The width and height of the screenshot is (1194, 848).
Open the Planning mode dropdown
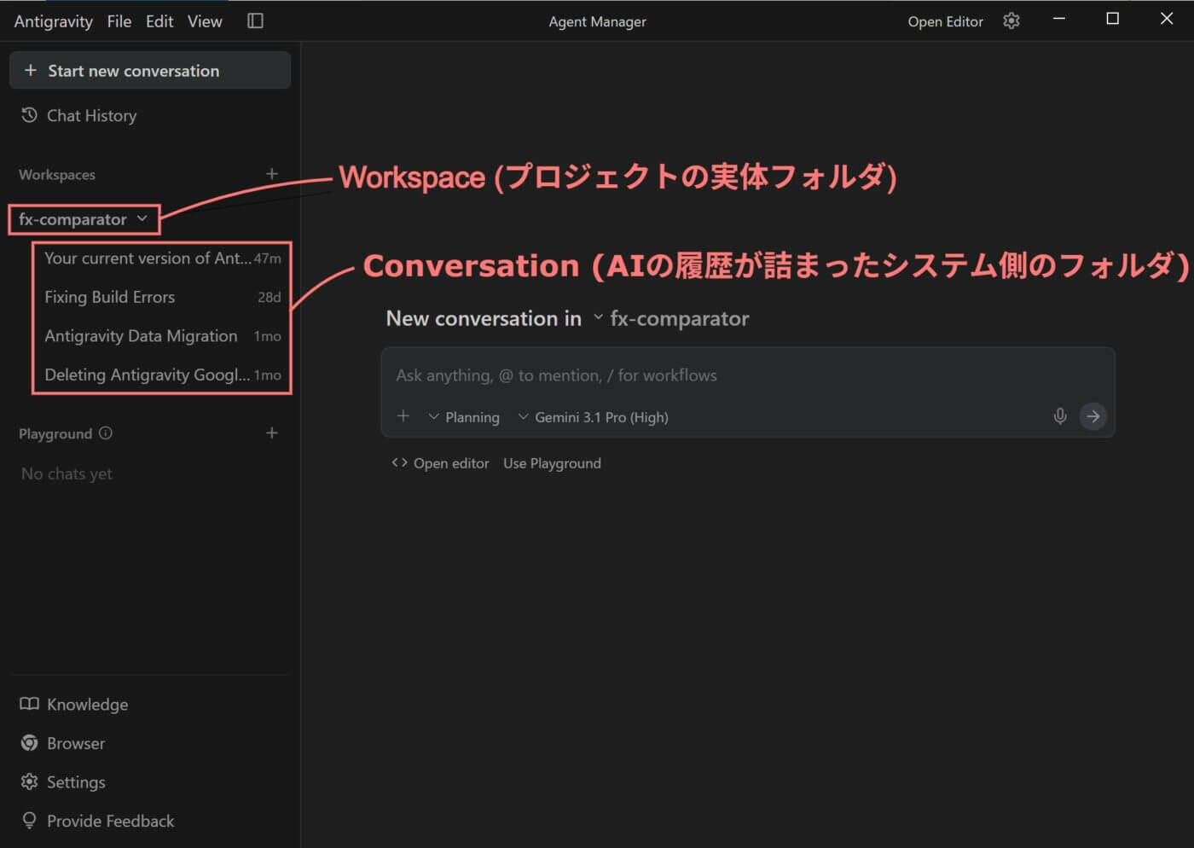[x=464, y=417]
